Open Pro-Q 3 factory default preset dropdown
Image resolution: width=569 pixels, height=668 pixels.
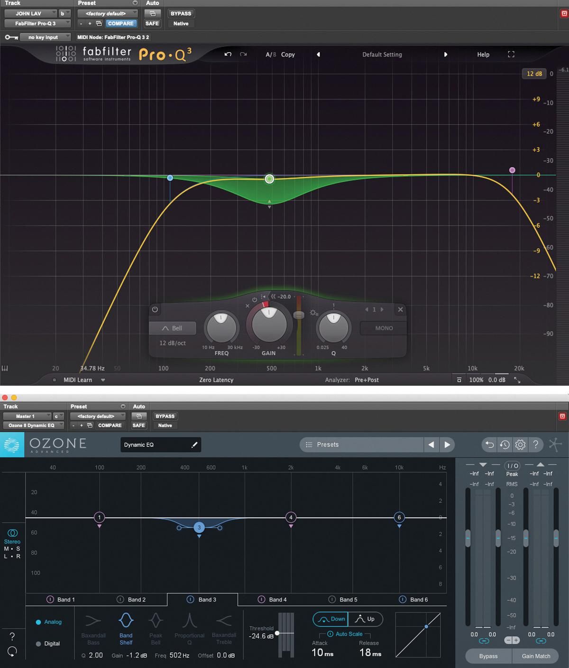pyautogui.click(x=108, y=13)
